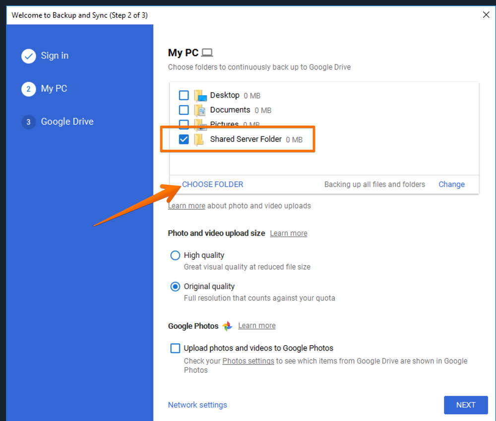Image resolution: width=496 pixels, height=421 pixels.
Task: Click the Google Photos pinwheel icon
Action: pyautogui.click(x=228, y=326)
